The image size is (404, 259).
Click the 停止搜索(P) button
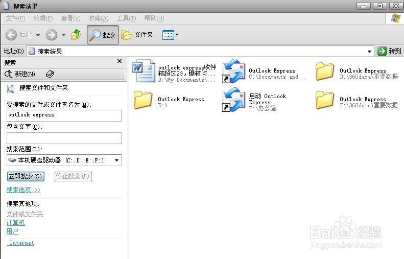73,176
